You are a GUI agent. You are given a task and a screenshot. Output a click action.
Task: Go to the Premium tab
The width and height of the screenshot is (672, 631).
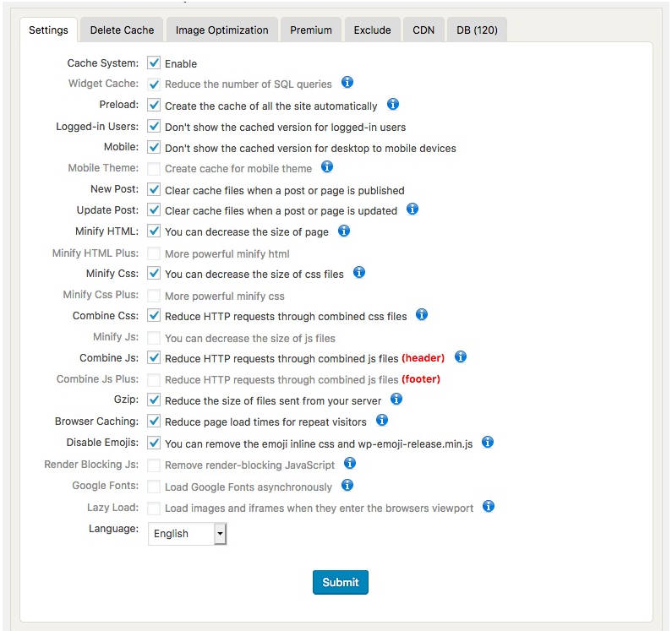[311, 30]
